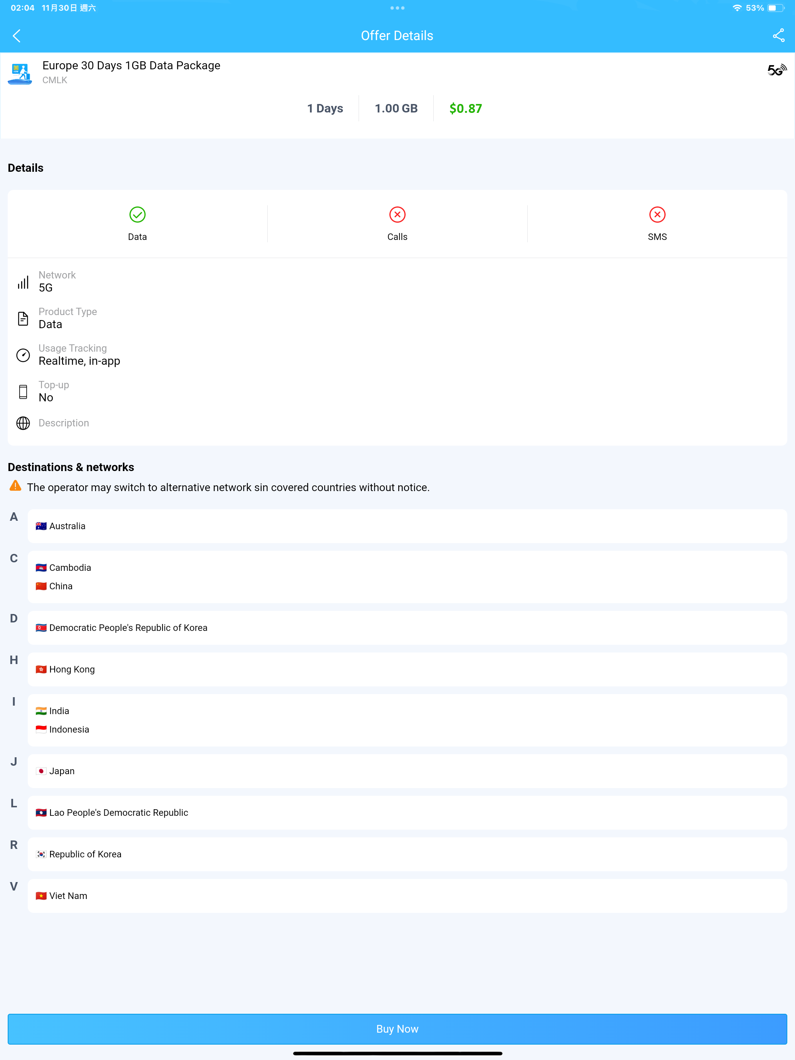This screenshot has width=795, height=1060.
Task: Tap the home indicator bar
Action: [397, 1053]
